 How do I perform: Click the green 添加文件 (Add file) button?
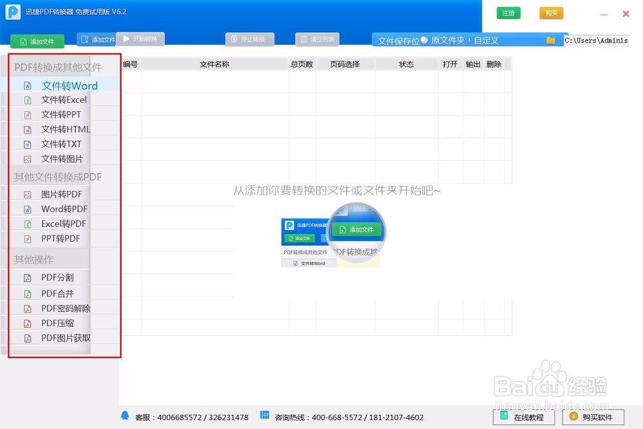click(37, 41)
